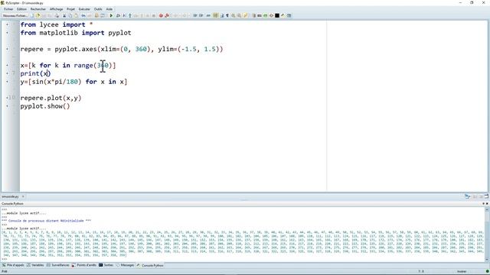Image resolution: width=490 pixels, height=275 pixels.
Task: Click gutter marker beside 'from lycee' line
Action: pos(8,24)
